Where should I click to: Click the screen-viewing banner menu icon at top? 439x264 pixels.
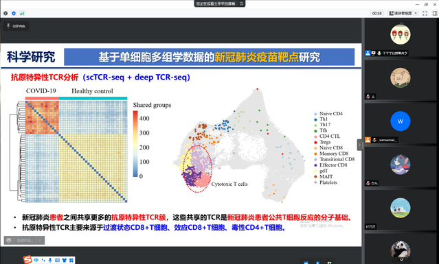click(242, 3)
